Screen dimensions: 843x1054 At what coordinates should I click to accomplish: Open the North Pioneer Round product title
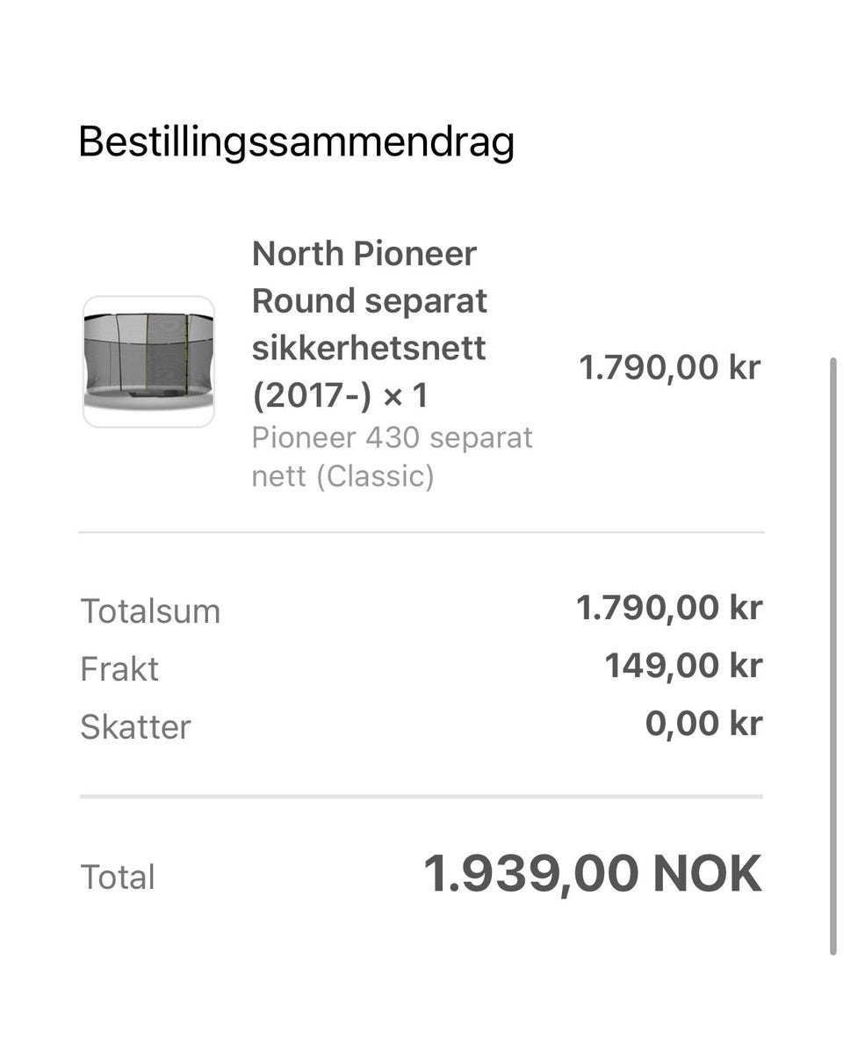[x=370, y=324]
